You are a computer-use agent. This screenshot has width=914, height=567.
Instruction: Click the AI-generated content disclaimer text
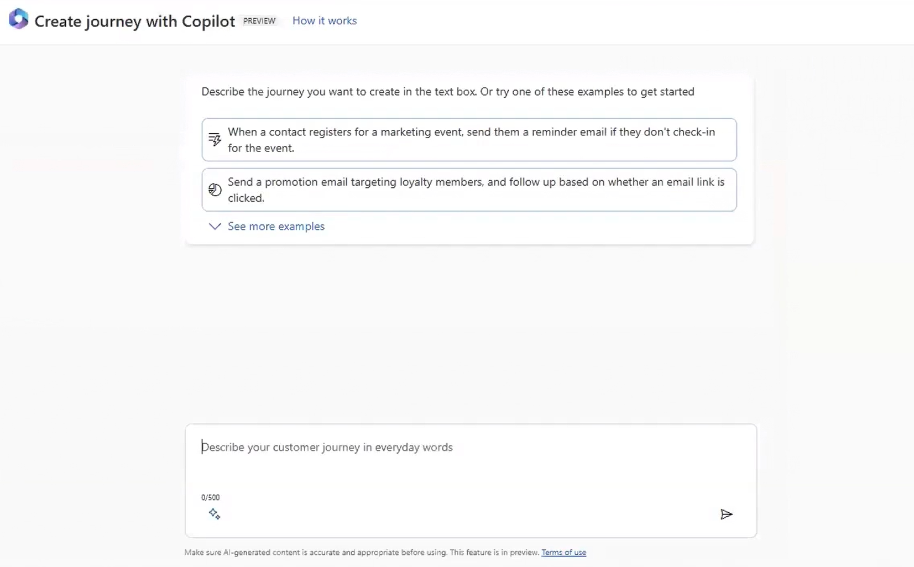(361, 552)
